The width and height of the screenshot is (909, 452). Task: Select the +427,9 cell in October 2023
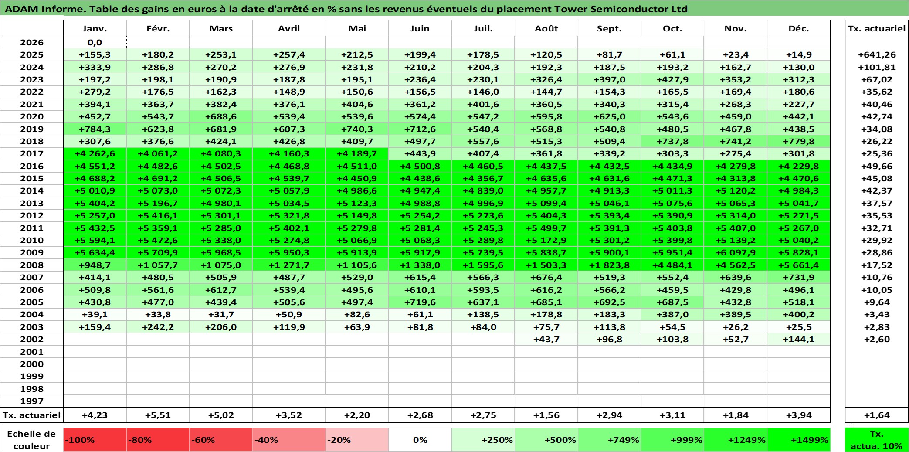672,79
